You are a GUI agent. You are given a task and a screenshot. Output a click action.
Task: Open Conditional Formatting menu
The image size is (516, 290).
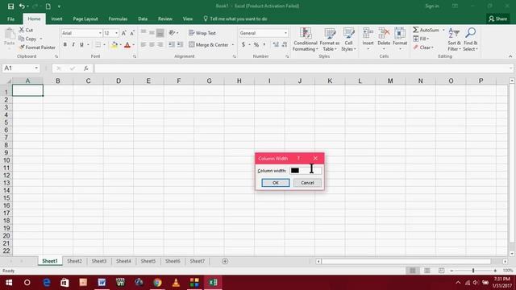point(306,39)
